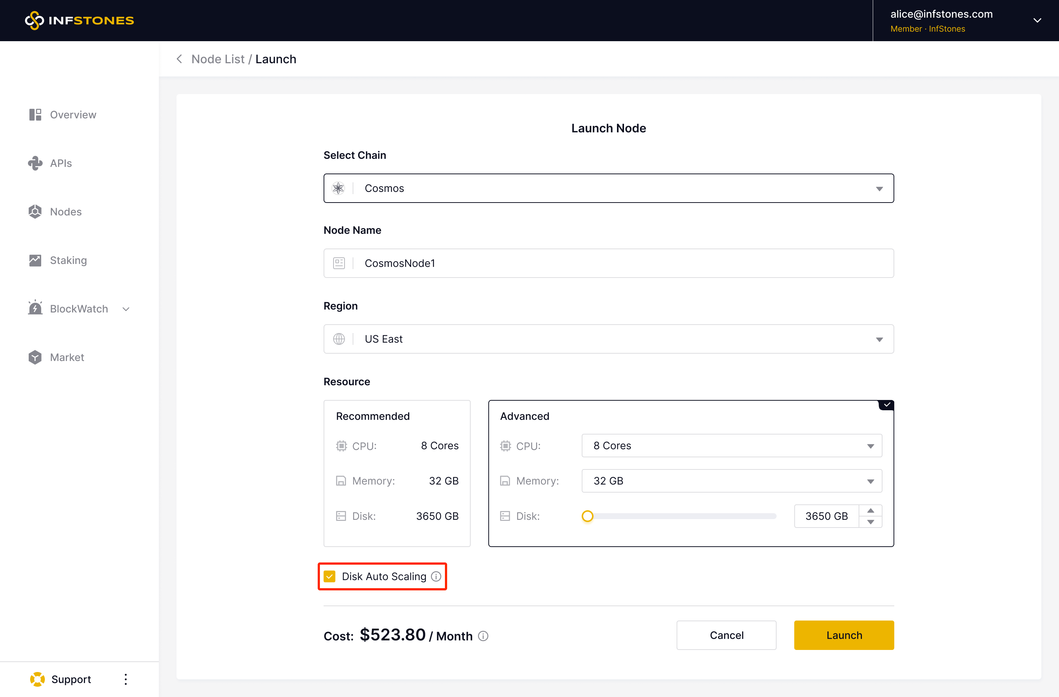Click the APIs puzzle icon
This screenshot has height=697, width=1059.
click(x=35, y=163)
